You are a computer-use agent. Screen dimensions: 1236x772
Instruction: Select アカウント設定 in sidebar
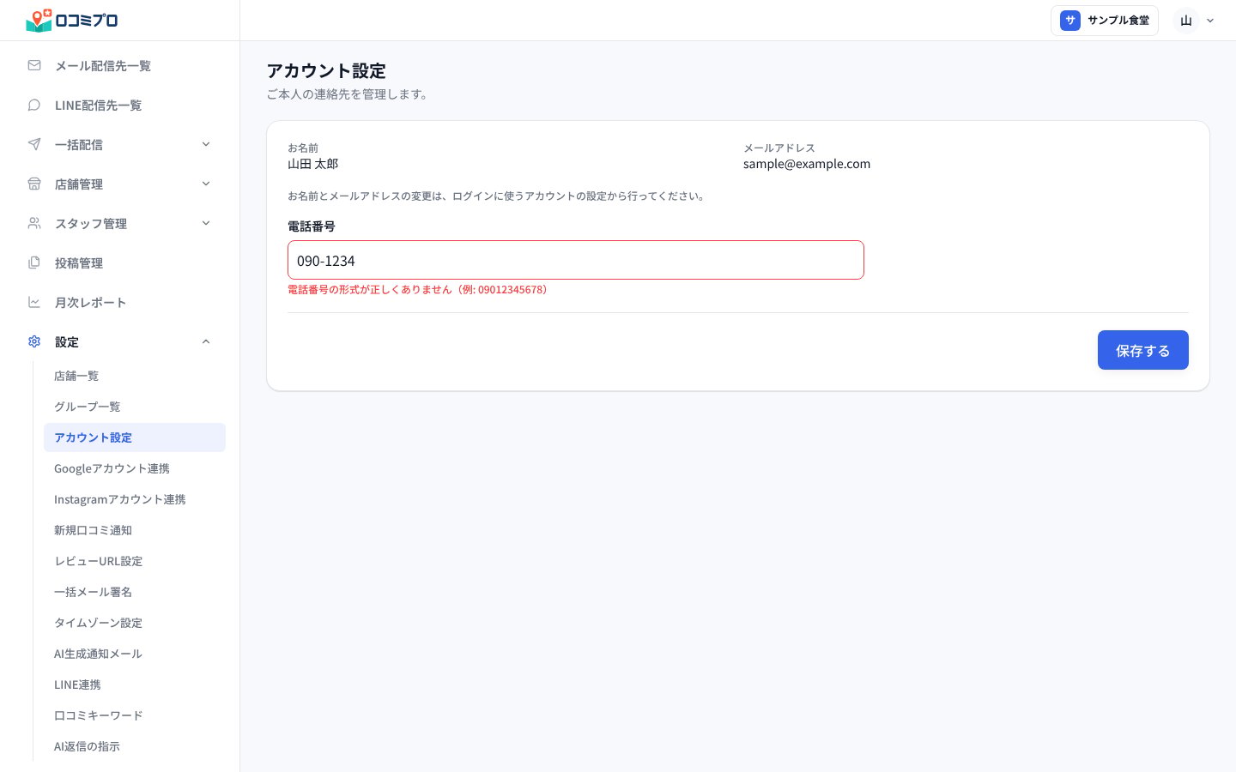(x=135, y=437)
